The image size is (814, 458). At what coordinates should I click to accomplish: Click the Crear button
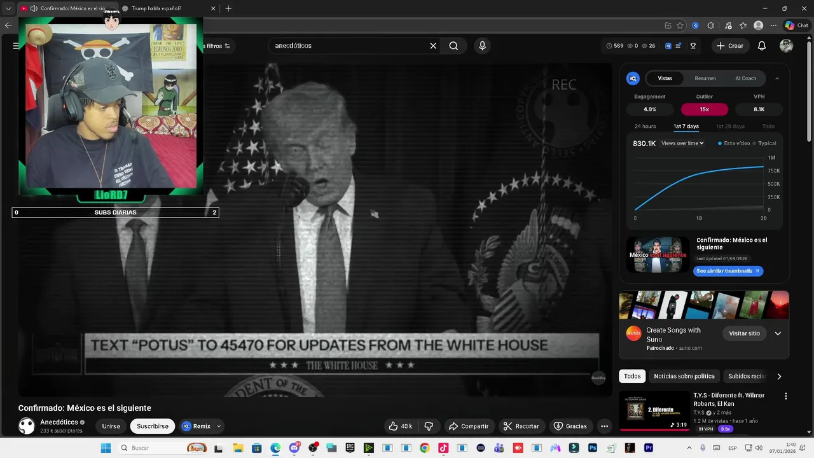tap(729, 46)
